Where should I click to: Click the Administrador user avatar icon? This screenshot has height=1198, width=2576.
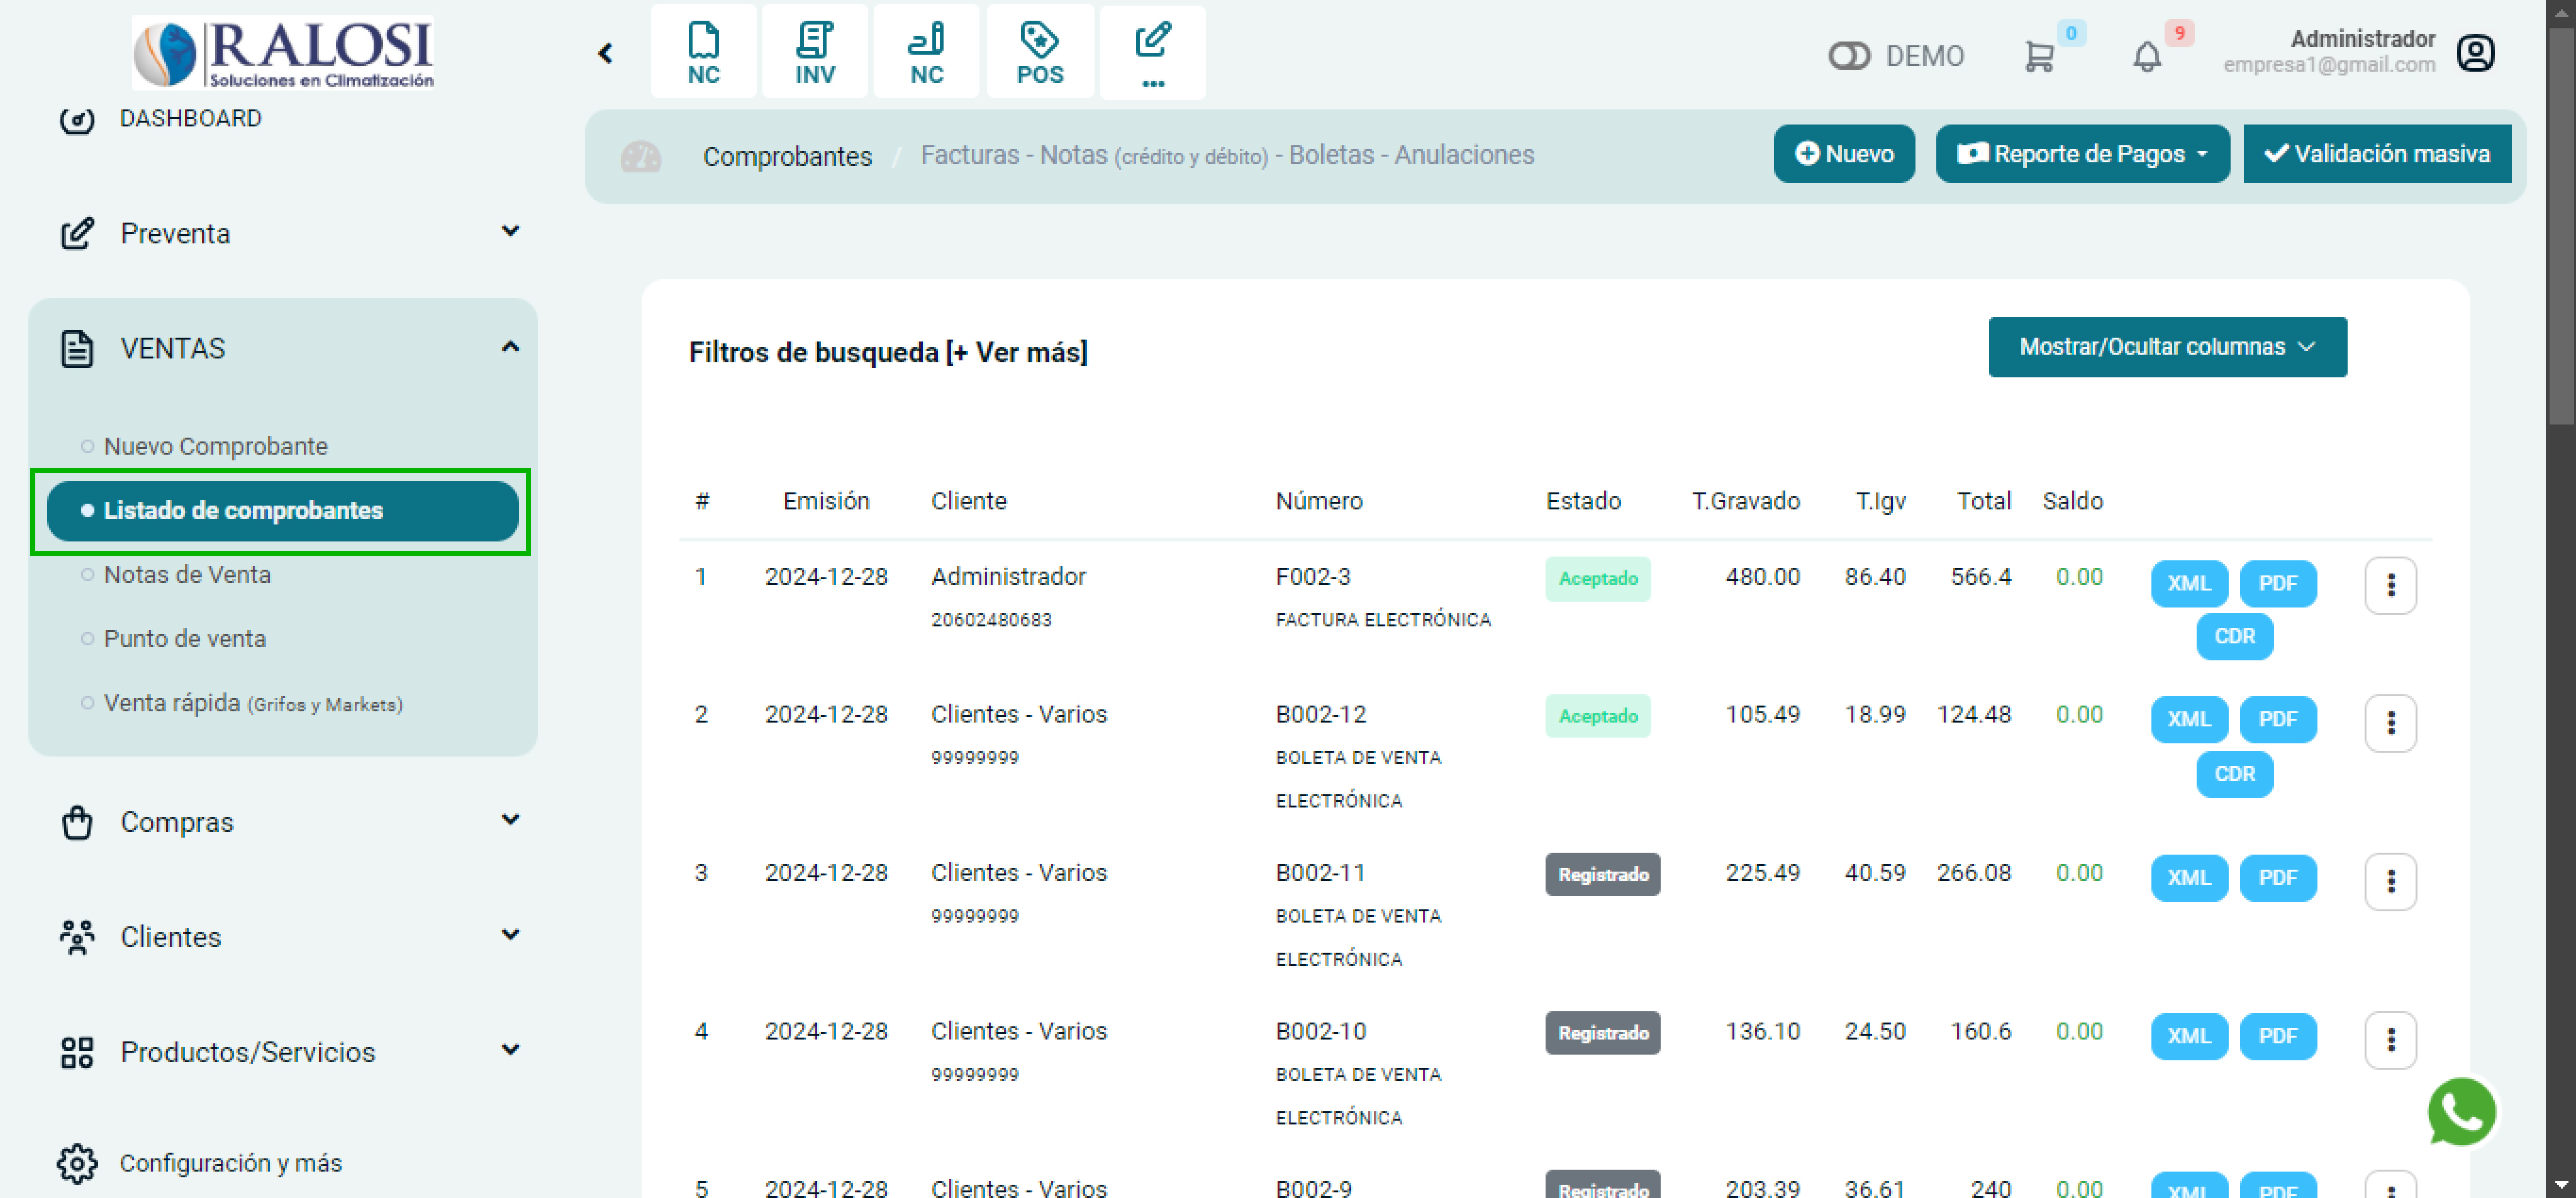click(x=2476, y=53)
